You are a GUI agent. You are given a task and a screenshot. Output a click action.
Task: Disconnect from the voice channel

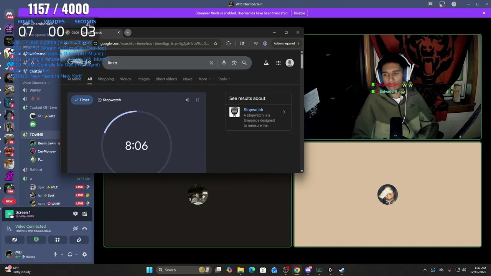(85, 228)
